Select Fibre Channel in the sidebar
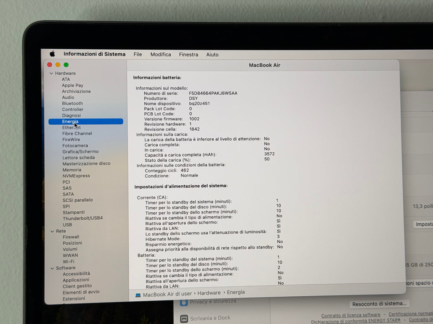Screen dimensions: 433x324 tap(77, 134)
